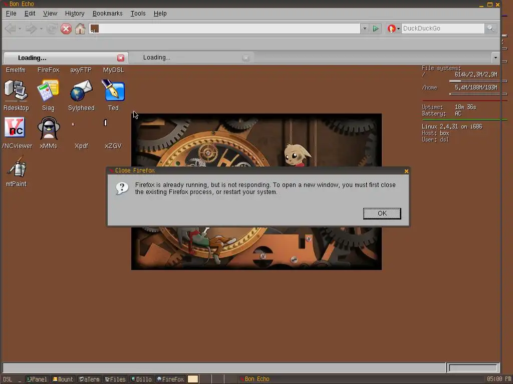The image size is (513, 384).
Task: Click the Reload page icon
Action: pos(52,28)
